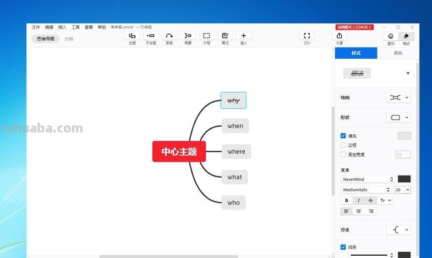
Task: Open the 图标 smiley marker panel
Action: (390, 36)
